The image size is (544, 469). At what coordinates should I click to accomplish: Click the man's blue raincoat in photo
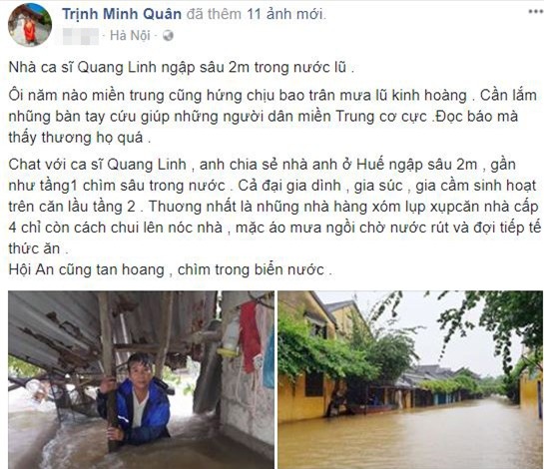(x=139, y=411)
